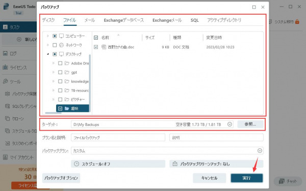Click the デスクトップ monitor icon in tree

point(61,54)
